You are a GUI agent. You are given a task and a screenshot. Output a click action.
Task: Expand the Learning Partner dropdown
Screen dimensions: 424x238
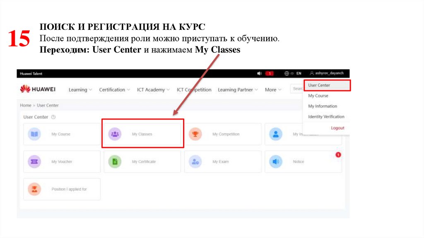click(238, 90)
